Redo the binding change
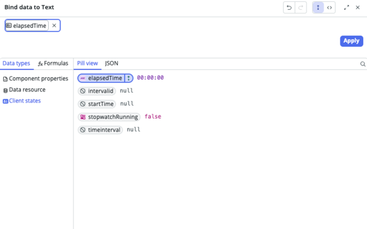The image size is (367, 229). [301, 7]
